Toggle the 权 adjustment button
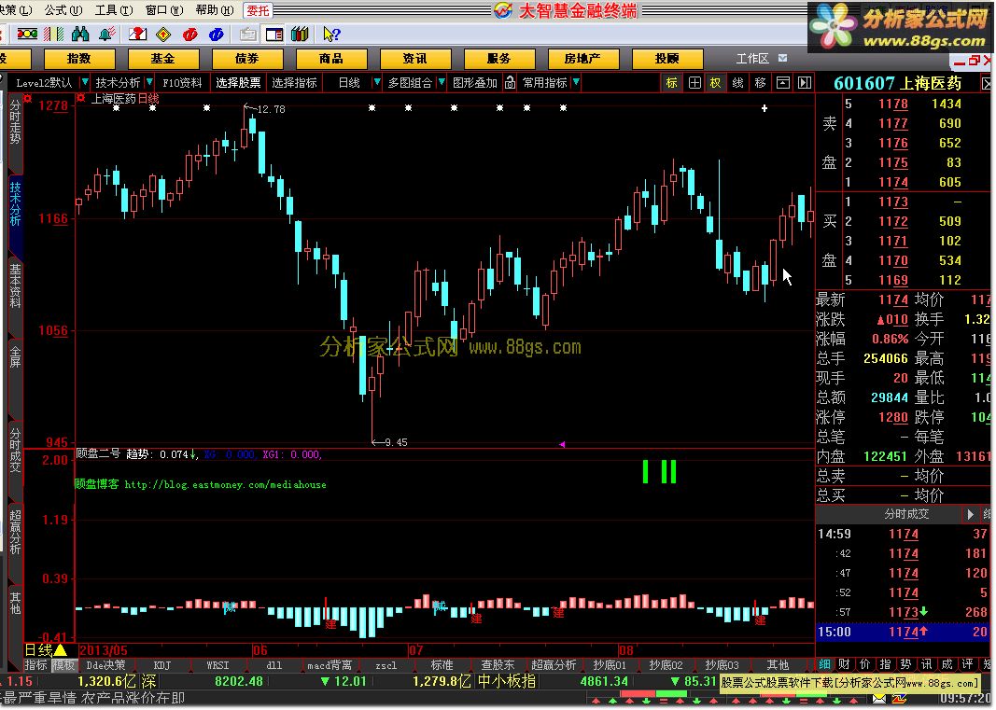996x710 pixels. tap(716, 82)
